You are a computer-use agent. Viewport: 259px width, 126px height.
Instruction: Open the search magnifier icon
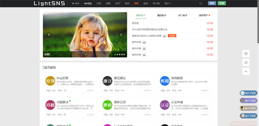(201, 3)
